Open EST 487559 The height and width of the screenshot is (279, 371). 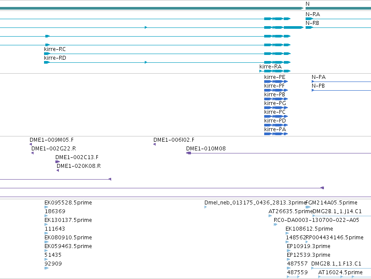(x=297, y=272)
